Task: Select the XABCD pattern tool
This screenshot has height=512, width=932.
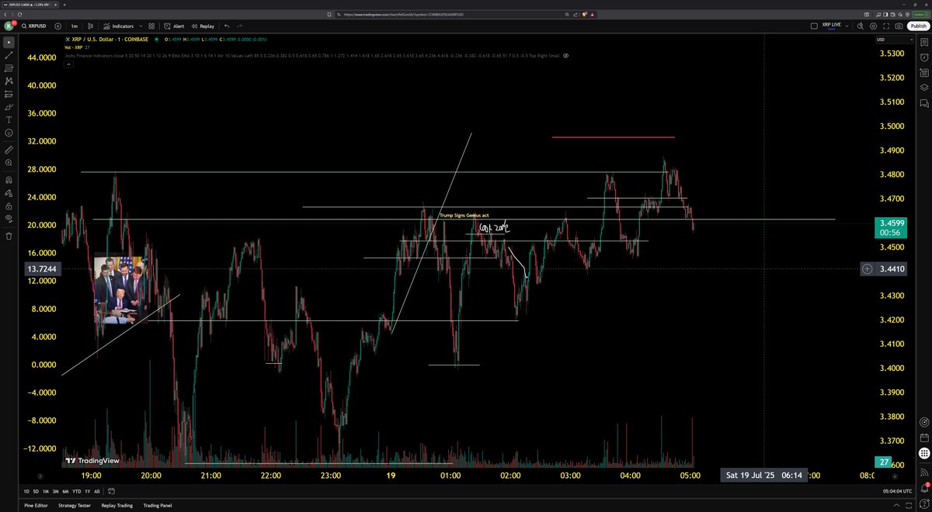Action: (x=9, y=81)
